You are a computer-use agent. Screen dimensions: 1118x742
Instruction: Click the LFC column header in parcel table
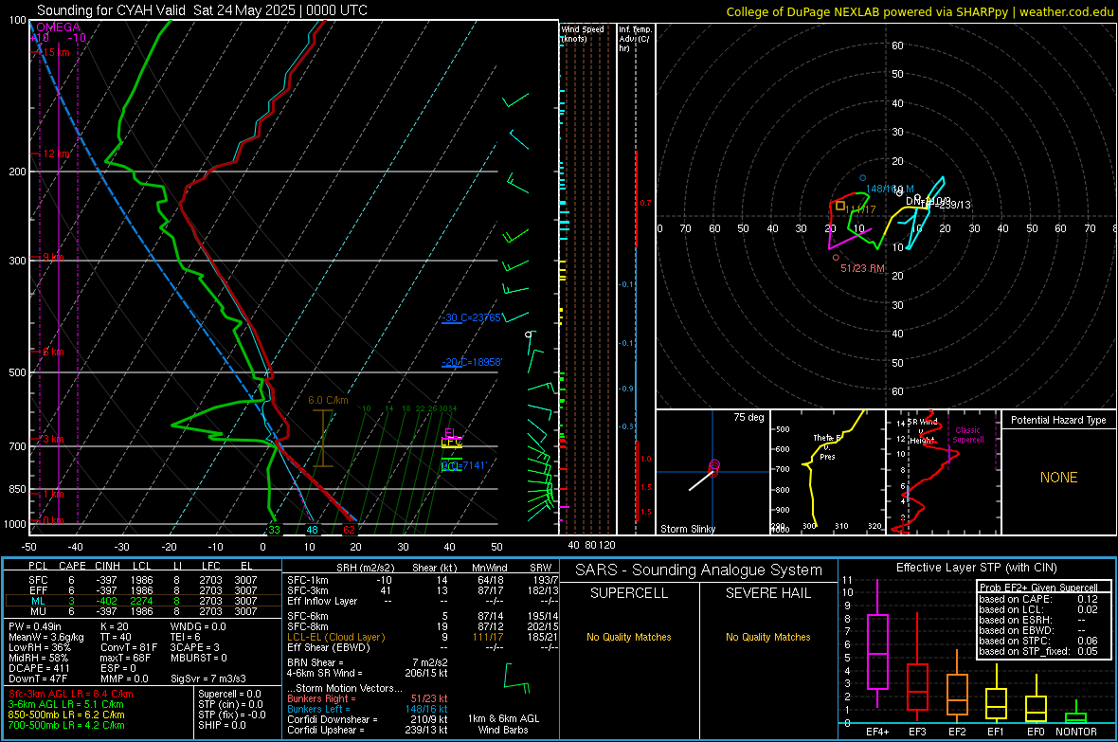(x=211, y=566)
